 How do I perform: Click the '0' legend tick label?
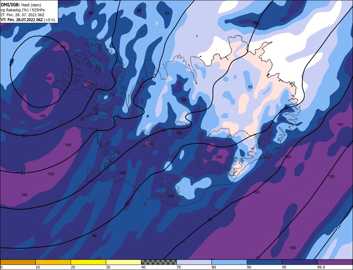[x=1, y=267]
